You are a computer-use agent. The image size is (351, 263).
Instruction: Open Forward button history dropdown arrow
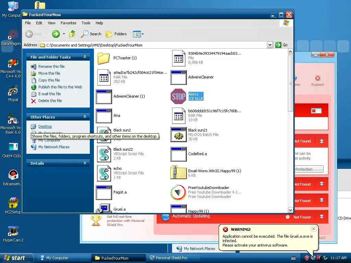click(64, 34)
